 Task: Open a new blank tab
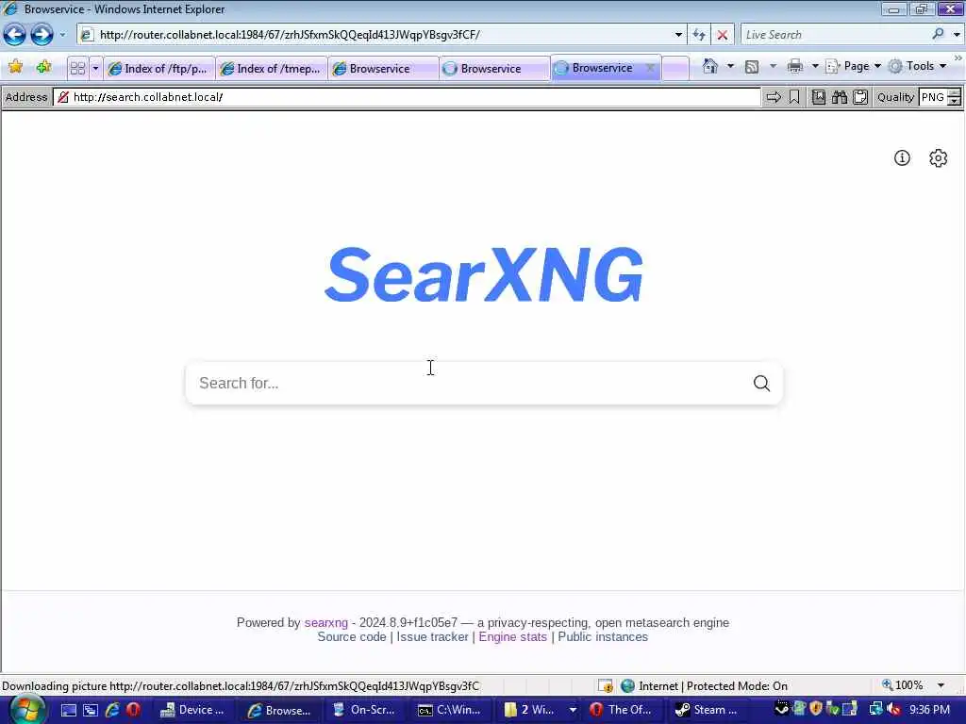pos(675,68)
